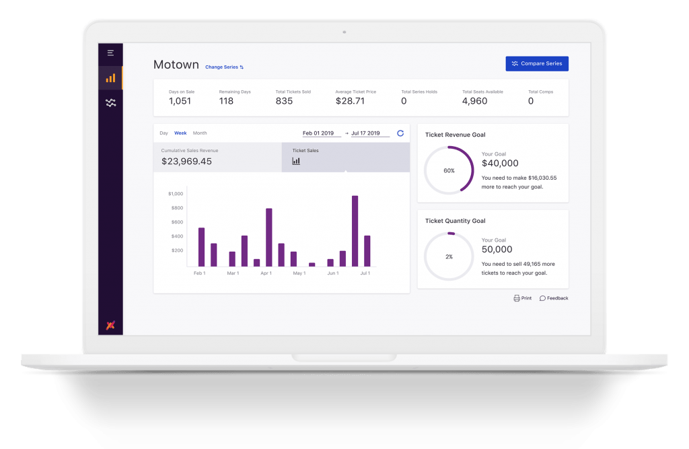This screenshot has height=449, width=689.
Task: Switch to Day view
Action: (x=164, y=133)
